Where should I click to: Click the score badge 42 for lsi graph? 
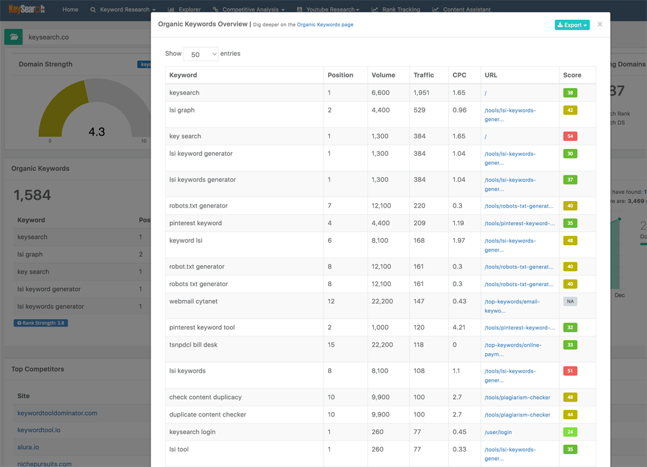(570, 110)
